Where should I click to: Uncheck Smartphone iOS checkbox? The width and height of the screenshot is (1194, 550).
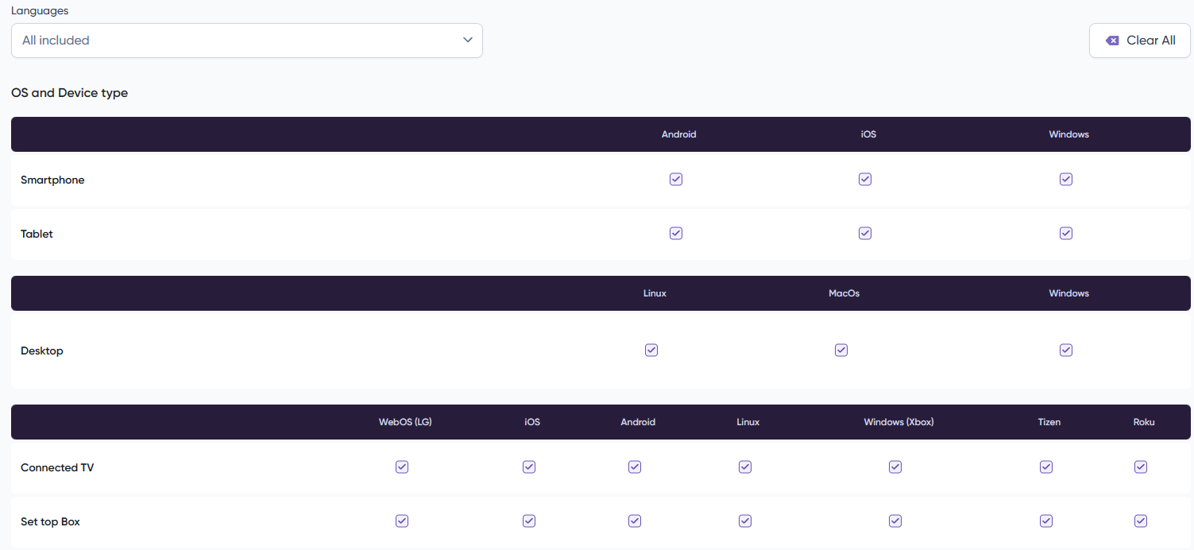click(865, 180)
